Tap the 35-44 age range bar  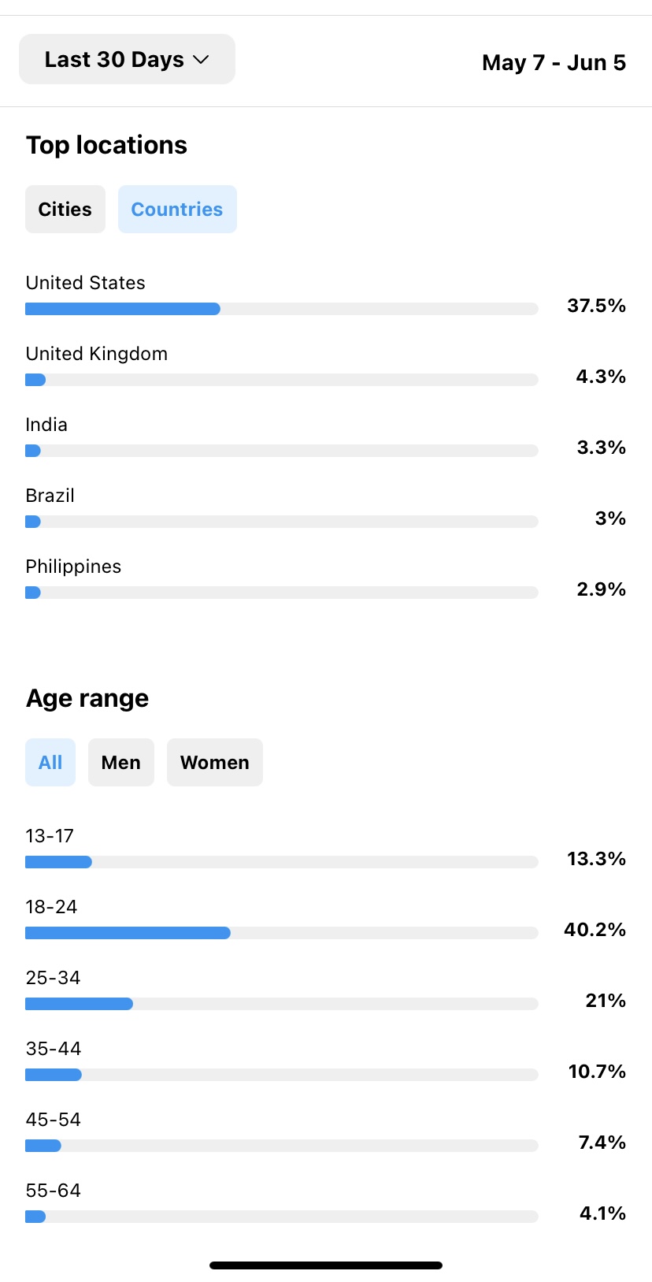(x=282, y=1075)
